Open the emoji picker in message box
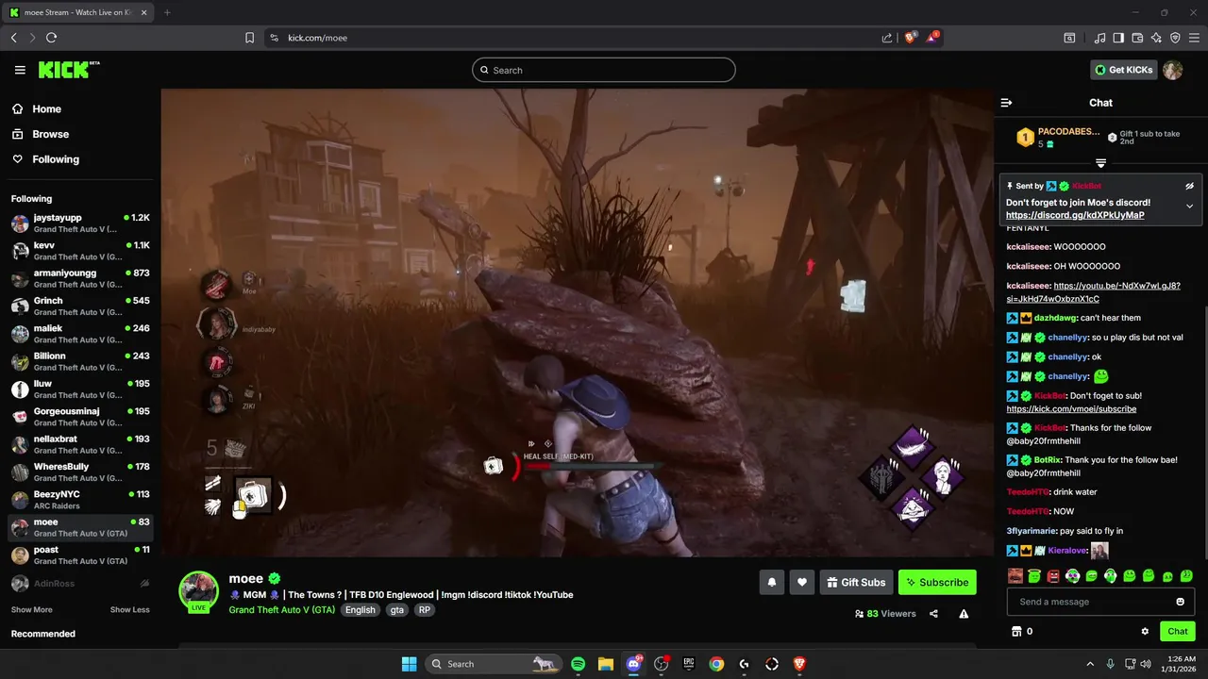Viewport: 1208px width, 679px height. click(1180, 602)
